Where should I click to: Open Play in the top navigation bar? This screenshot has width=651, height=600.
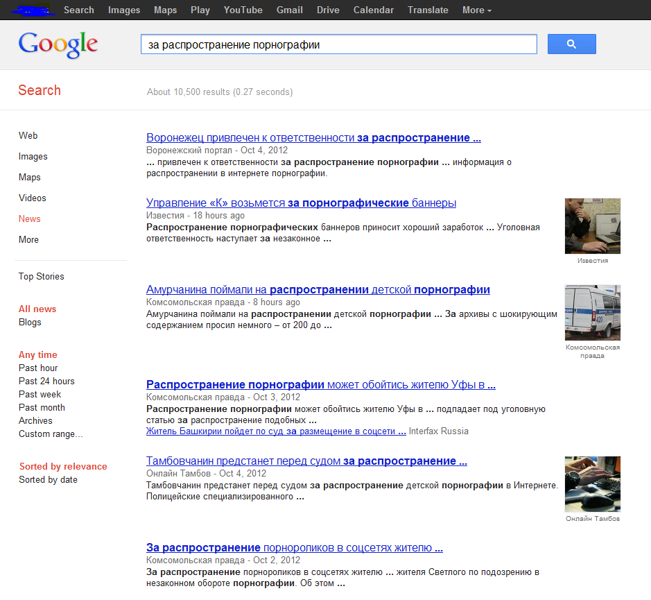pyautogui.click(x=200, y=10)
